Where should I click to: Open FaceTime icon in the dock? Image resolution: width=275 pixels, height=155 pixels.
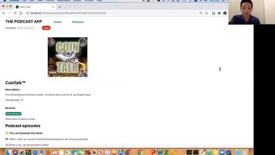click(81, 152)
